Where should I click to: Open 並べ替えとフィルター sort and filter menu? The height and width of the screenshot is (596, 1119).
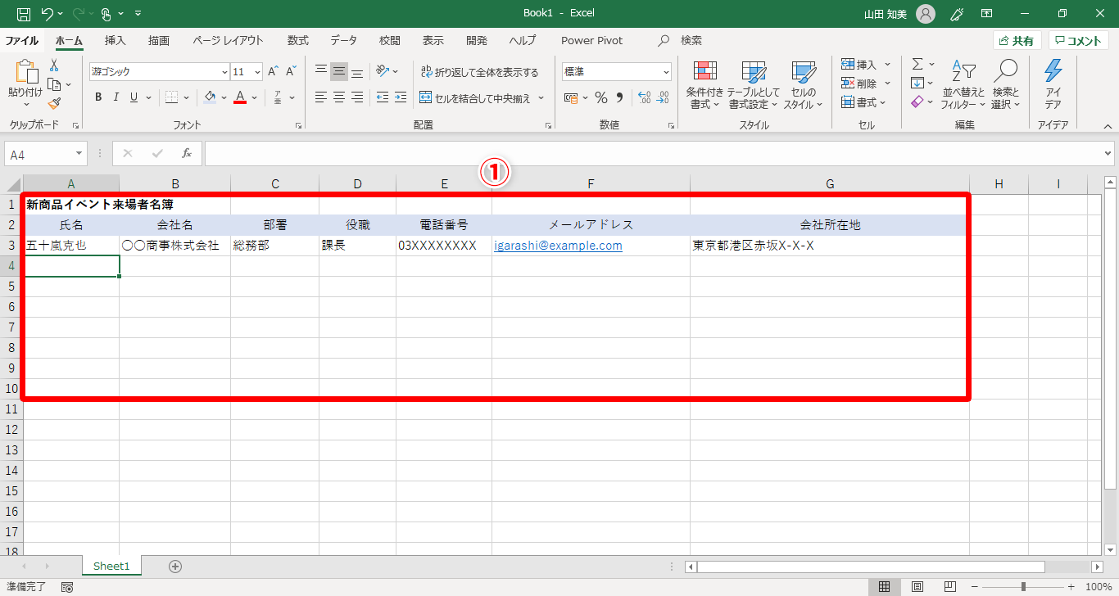pos(963,85)
